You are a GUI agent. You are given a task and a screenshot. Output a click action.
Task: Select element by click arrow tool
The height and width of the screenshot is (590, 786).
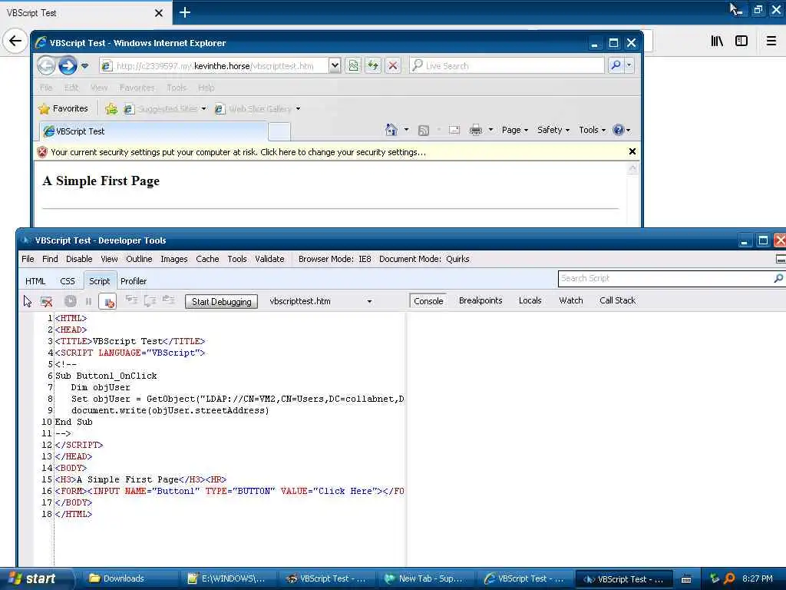[27, 301]
